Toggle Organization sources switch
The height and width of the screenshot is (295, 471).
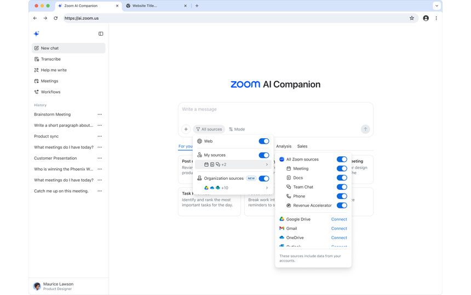pos(264,178)
